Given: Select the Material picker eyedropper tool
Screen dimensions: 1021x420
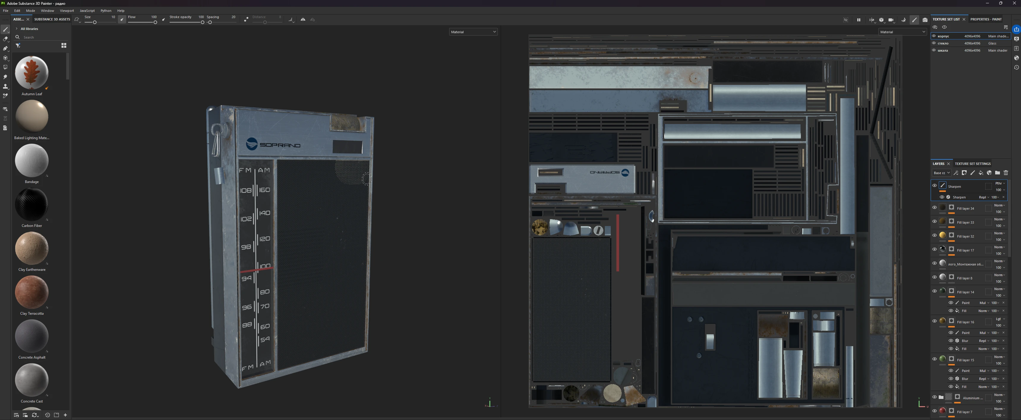Looking at the screenshot, I should pos(5,96).
